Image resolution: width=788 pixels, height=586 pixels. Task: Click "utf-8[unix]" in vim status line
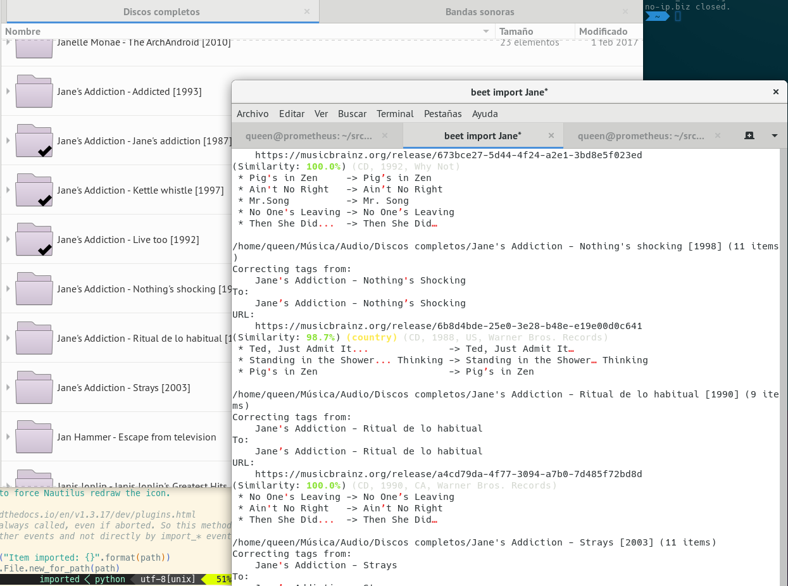pos(168,579)
